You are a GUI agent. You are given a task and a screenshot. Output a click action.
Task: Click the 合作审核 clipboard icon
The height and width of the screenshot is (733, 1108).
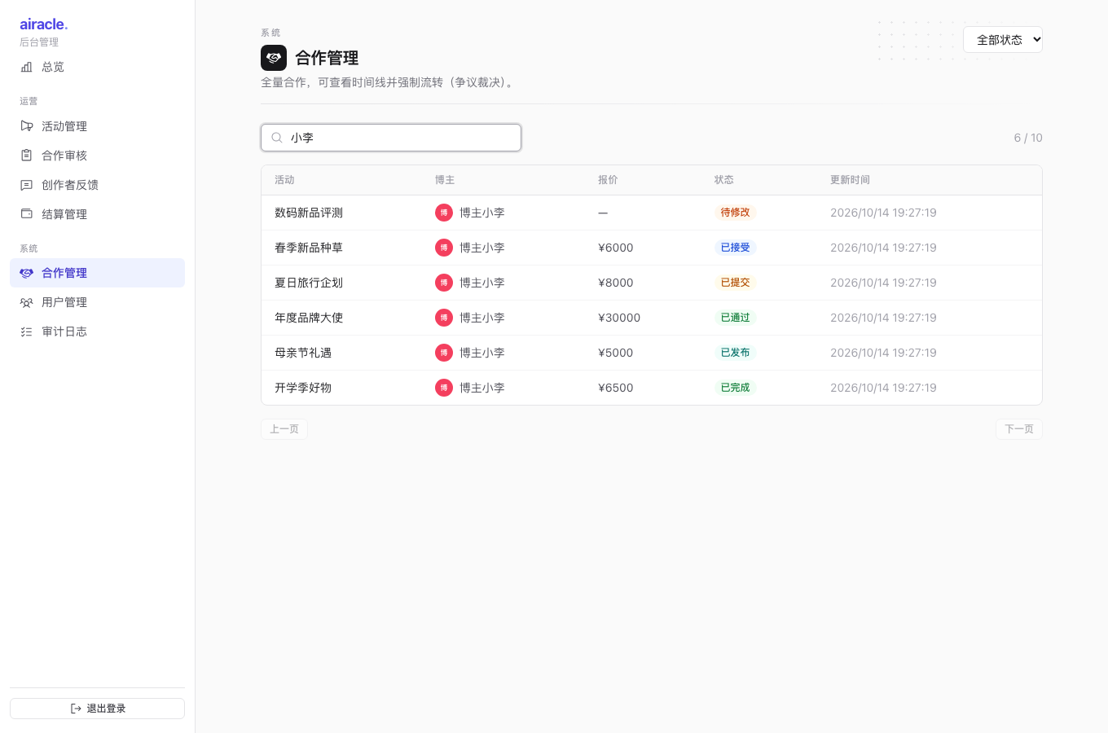click(x=26, y=156)
